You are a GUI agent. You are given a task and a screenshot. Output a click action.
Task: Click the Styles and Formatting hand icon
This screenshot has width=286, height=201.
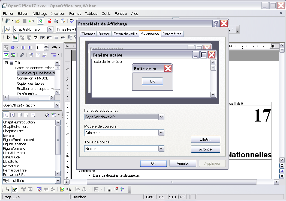click(7, 29)
